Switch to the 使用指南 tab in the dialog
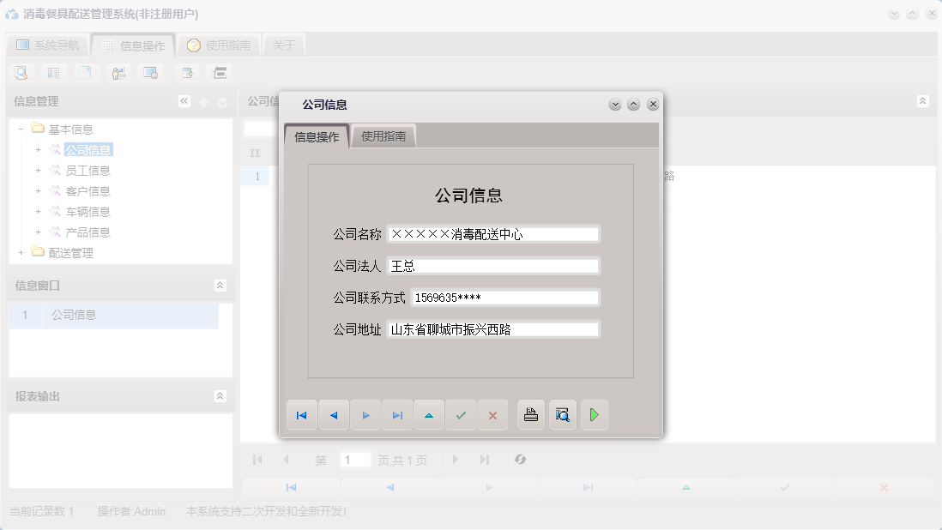 (383, 136)
